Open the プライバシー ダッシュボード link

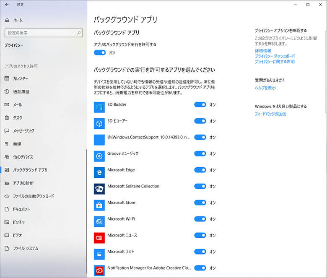275,56
